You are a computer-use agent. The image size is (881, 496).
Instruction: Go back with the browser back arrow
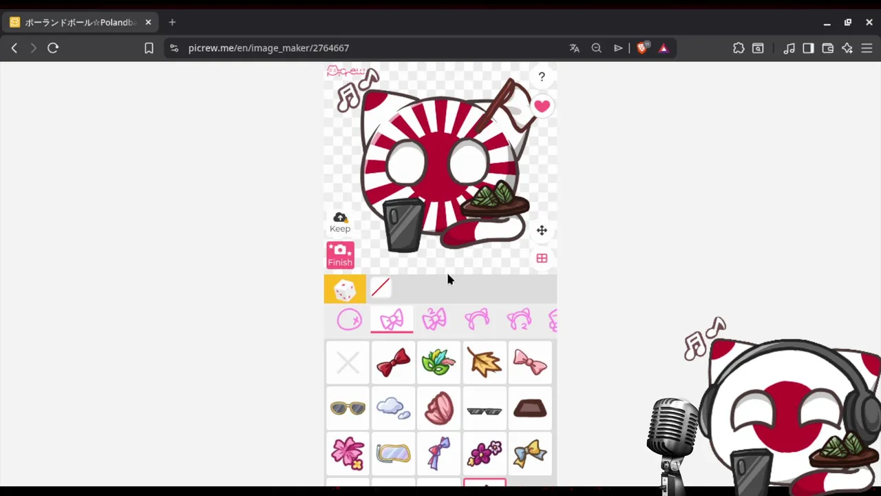(14, 48)
